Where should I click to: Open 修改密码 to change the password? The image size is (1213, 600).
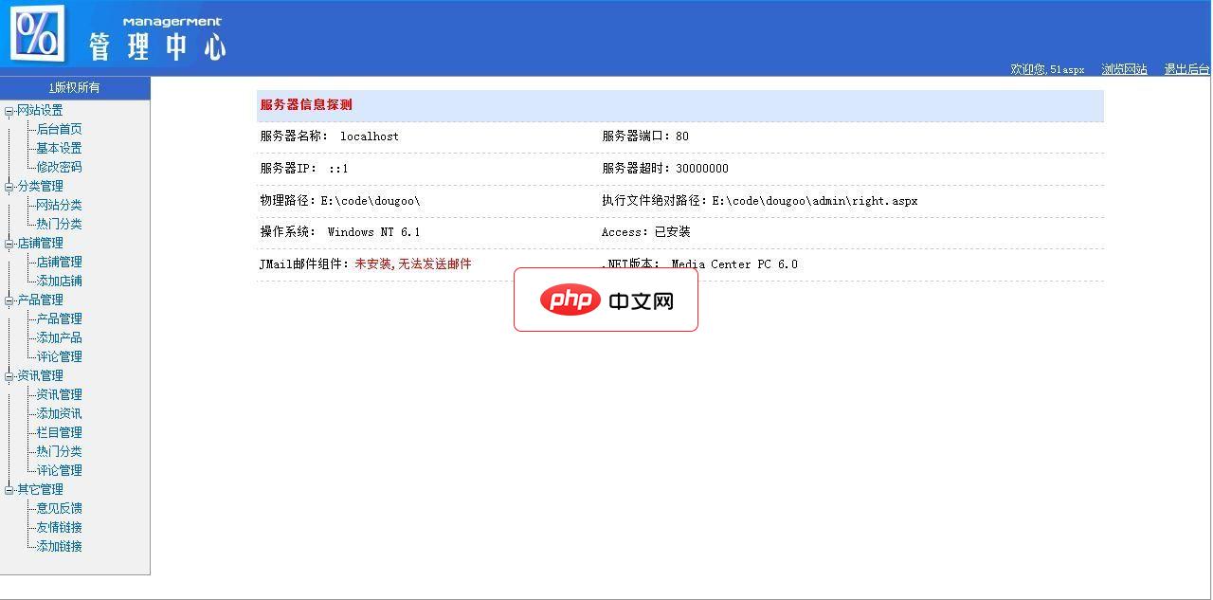tap(57, 167)
